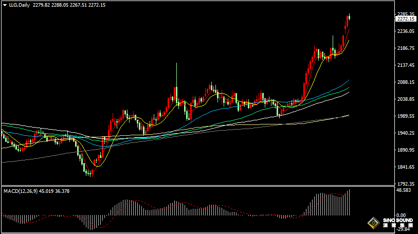Click the current price label 2272.15

[406, 19]
